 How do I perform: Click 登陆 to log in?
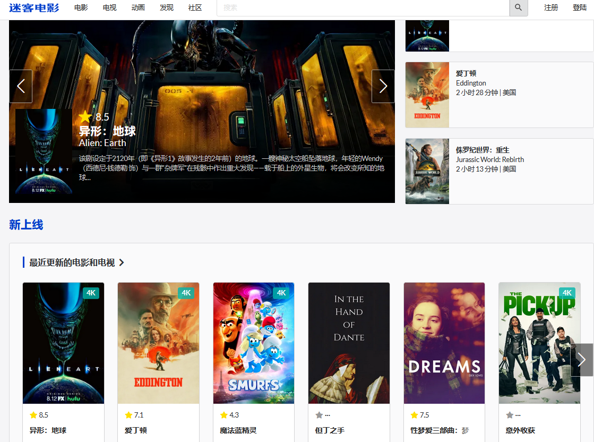(x=580, y=7)
